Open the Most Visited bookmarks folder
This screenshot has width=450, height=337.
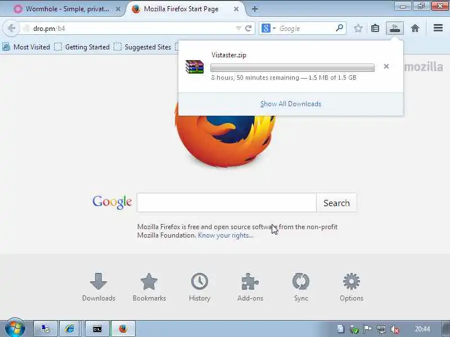pos(26,47)
